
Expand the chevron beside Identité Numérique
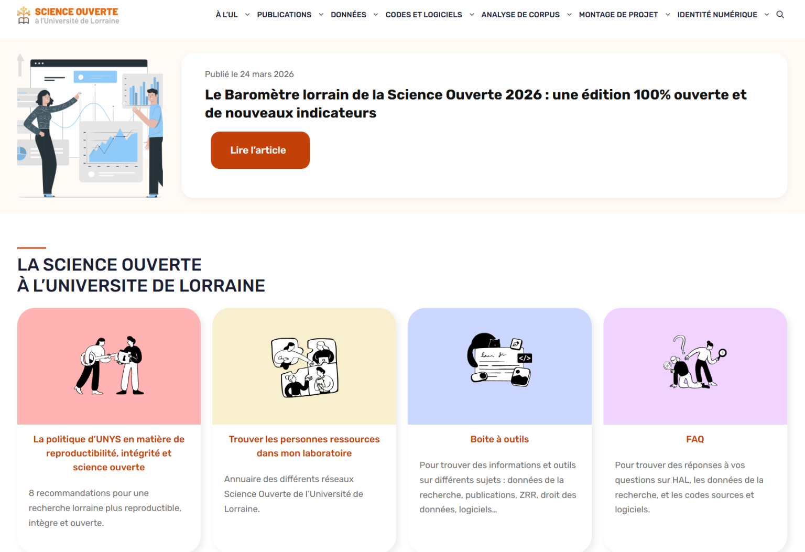click(x=767, y=15)
